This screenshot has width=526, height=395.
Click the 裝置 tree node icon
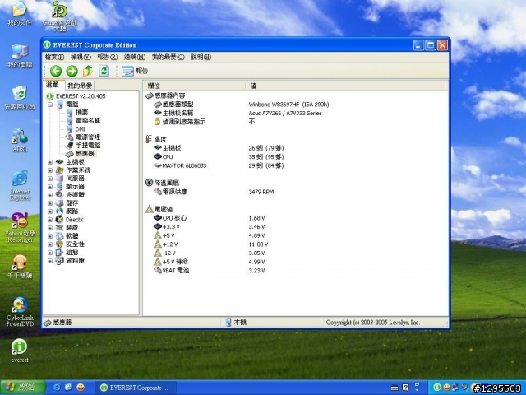tap(59, 228)
